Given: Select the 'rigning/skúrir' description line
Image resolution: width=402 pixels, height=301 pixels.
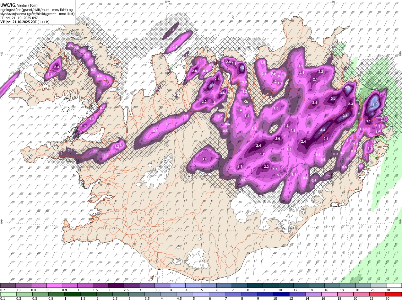Looking at the screenshot, I should pos(36,9).
